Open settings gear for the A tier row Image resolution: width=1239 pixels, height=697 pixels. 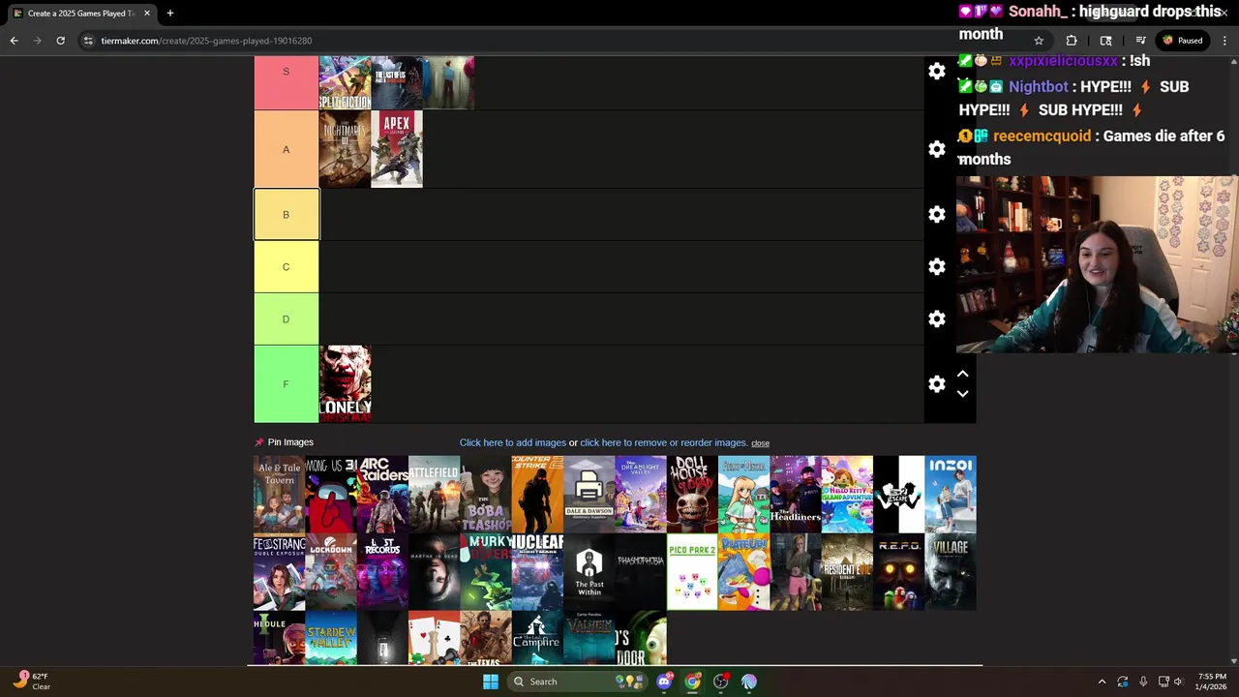[937, 149]
